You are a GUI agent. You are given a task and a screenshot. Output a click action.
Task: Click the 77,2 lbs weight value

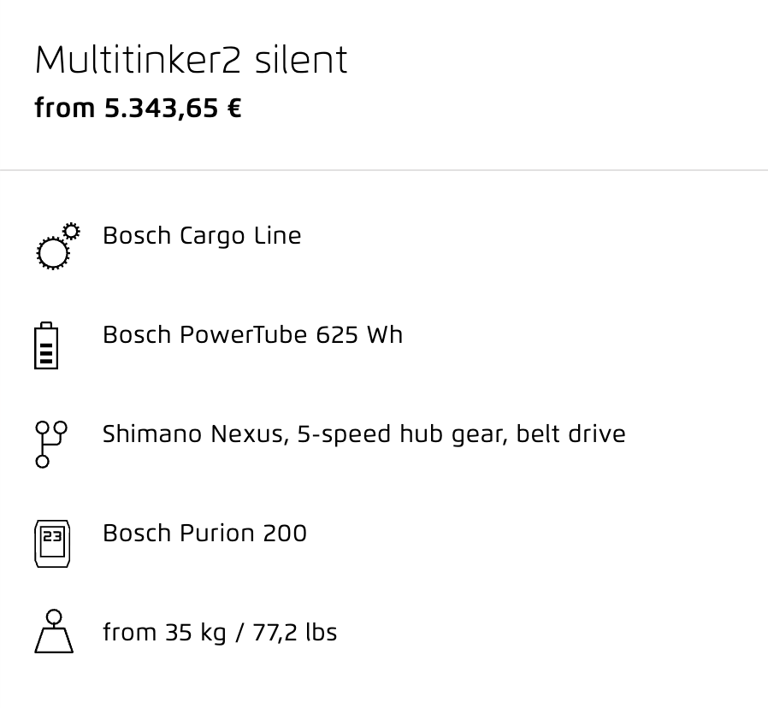(x=295, y=632)
